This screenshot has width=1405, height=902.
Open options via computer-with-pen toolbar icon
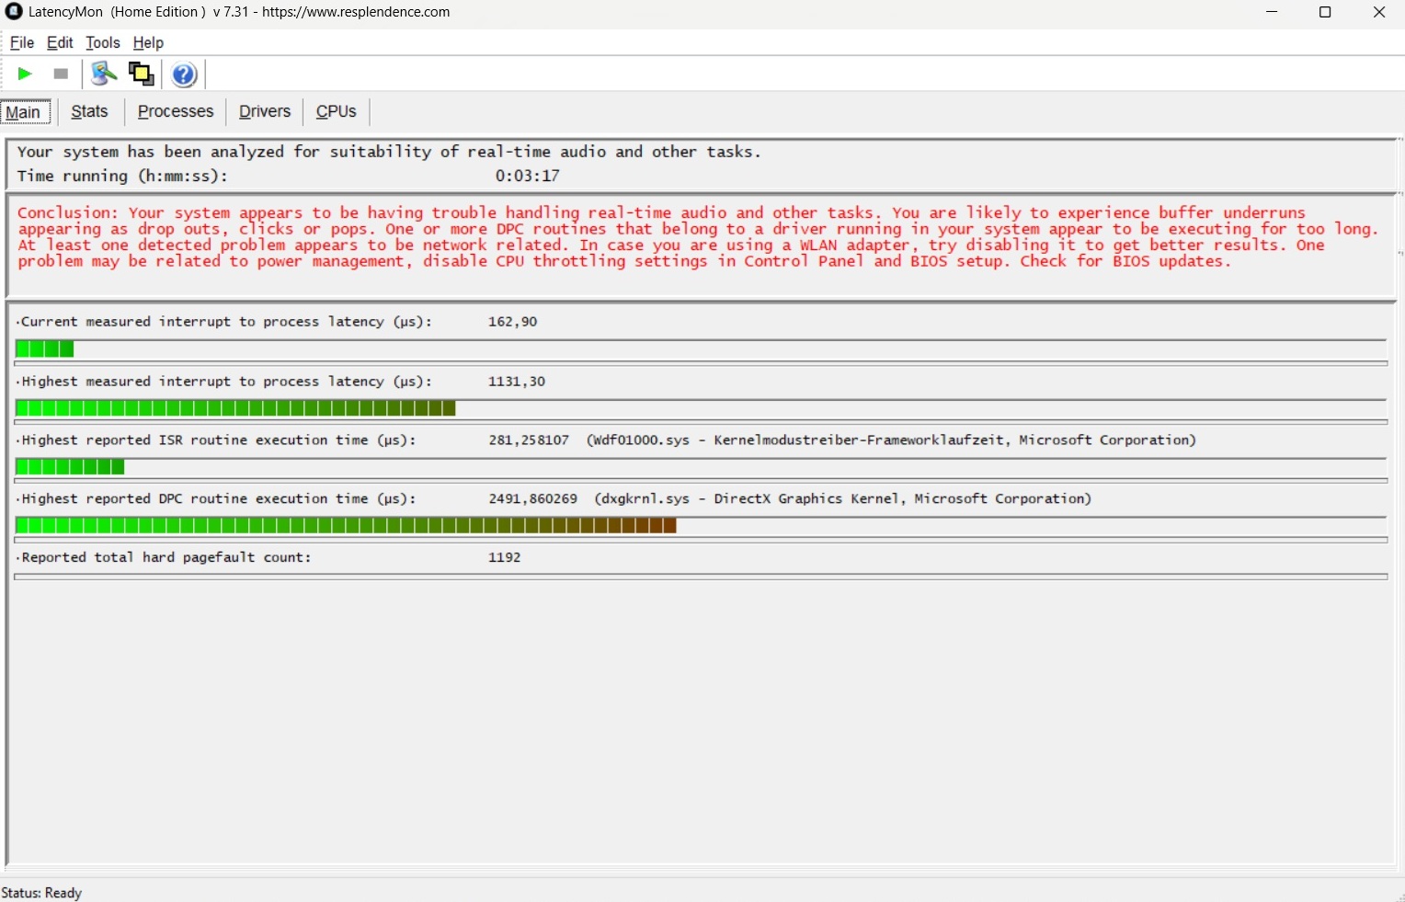point(104,74)
